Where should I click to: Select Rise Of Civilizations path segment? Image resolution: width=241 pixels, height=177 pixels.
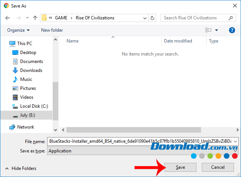95,18
